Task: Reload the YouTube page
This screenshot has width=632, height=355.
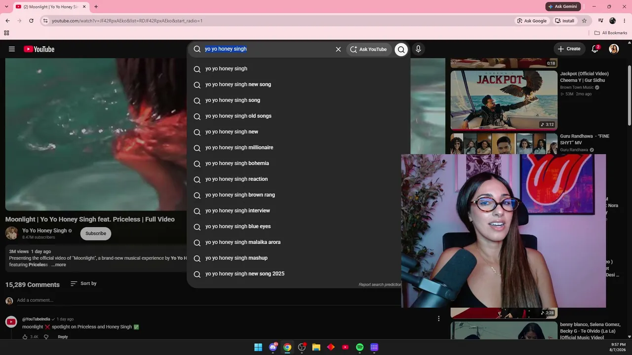Action: tap(31, 21)
